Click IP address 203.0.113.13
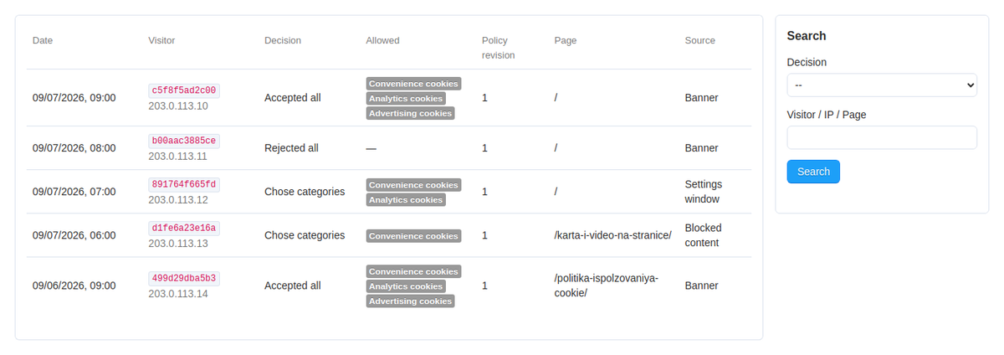This screenshot has width=1004, height=355. pyautogui.click(x=178, y=244)
